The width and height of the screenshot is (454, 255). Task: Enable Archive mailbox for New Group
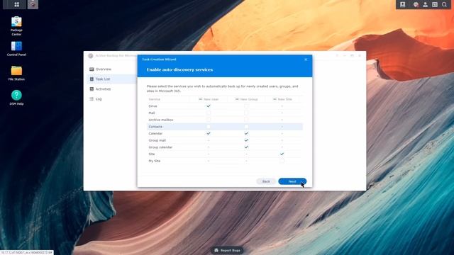(246, 120)
